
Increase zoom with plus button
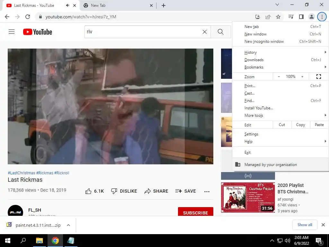pyautogui.click(x=302, y=77)
